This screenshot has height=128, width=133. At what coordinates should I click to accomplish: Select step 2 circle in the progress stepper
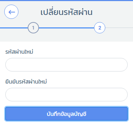pos(100,28)
